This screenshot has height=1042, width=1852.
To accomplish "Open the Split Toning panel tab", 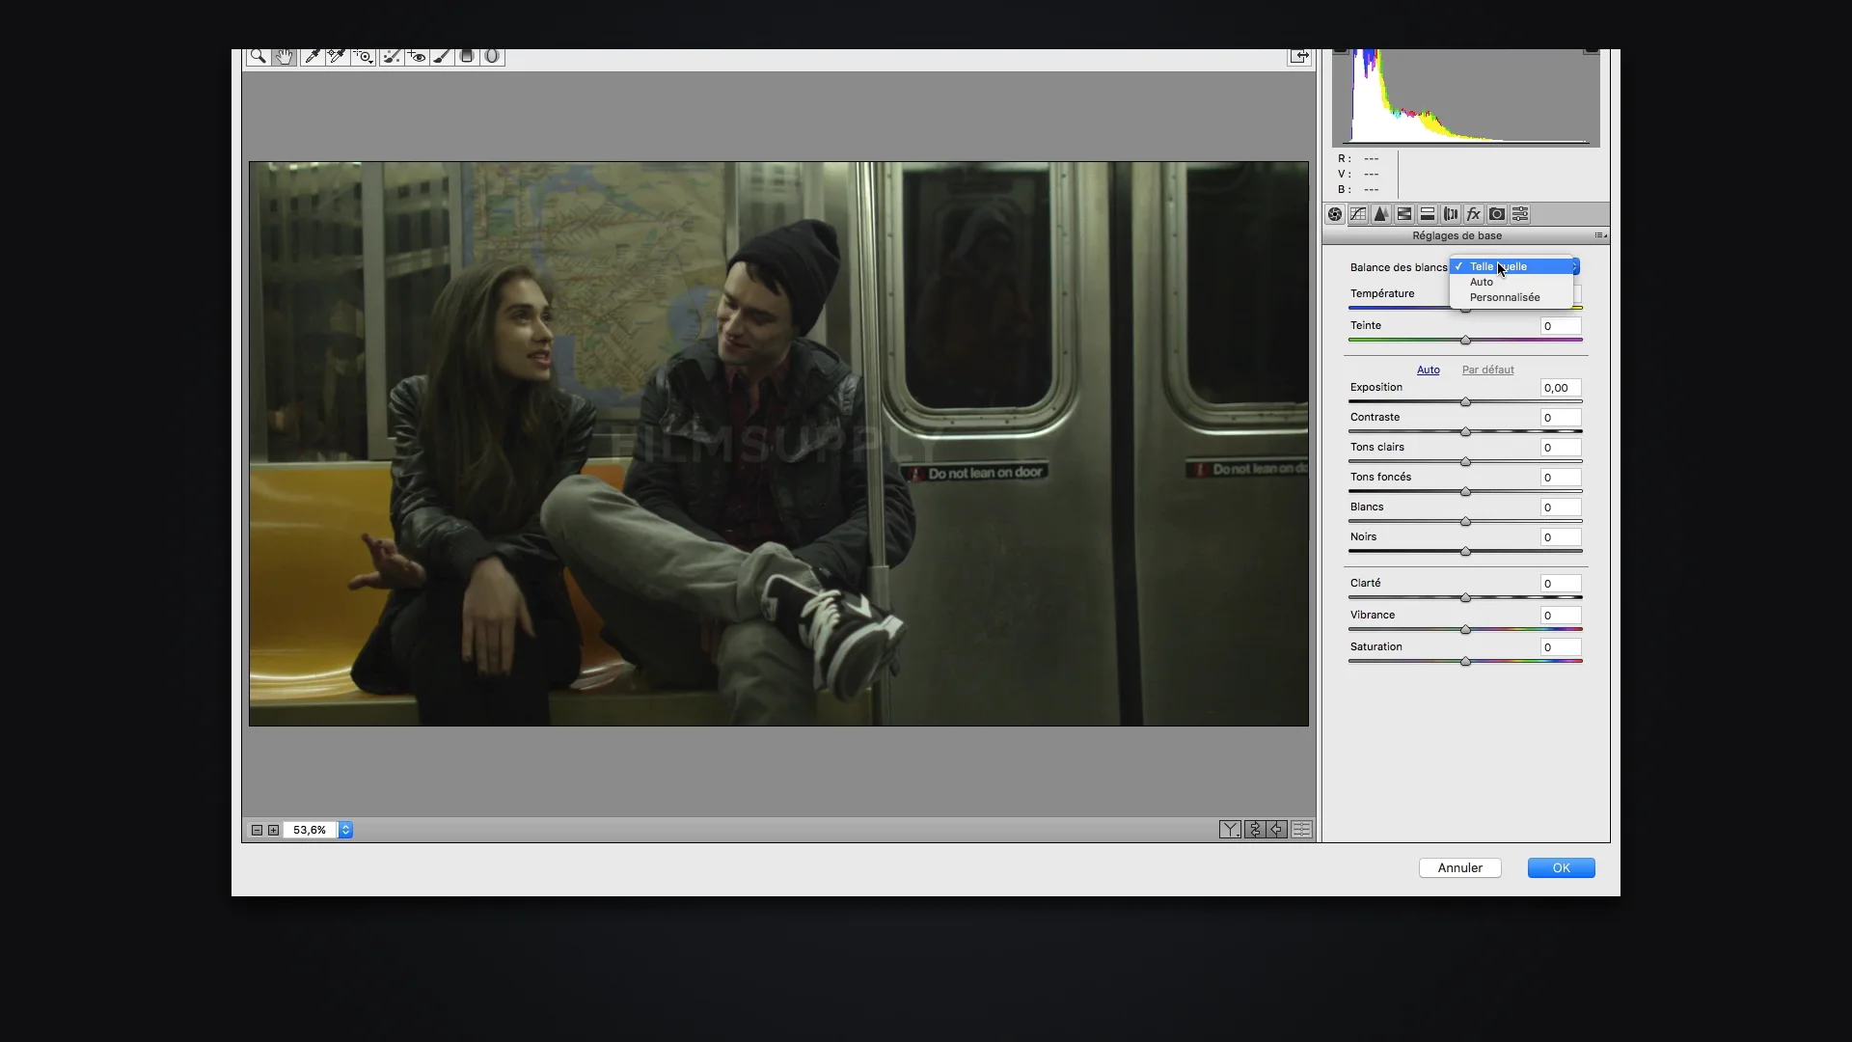I will 1428,214.
